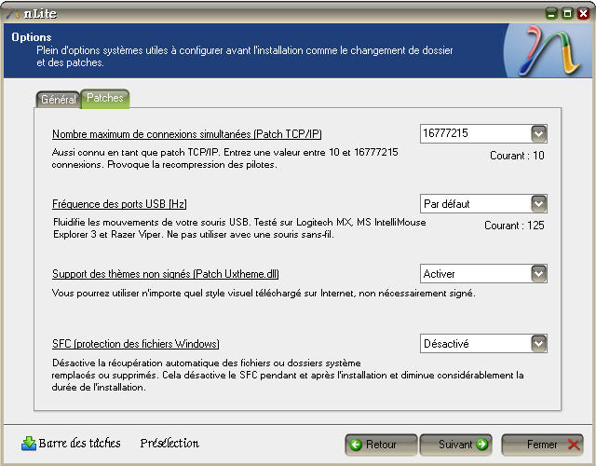This screenshot has width=596, height=466.
Task: Click the Fermer button
Action: click(x=542, y=445)
